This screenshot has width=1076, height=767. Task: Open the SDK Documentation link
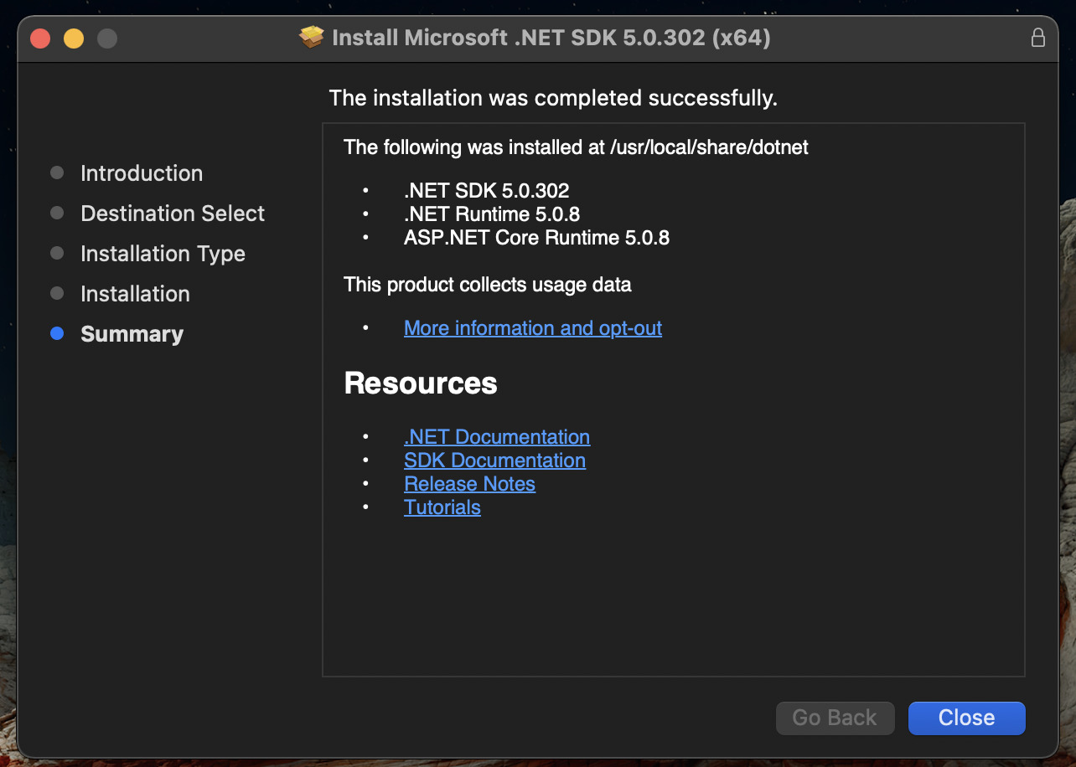click(494, 461)
